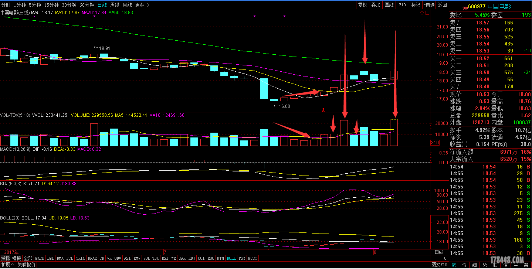
Task: Open F10 company information
Action: (402, 5)
